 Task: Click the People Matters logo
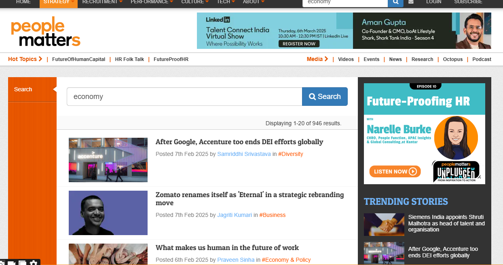(46, 32)
